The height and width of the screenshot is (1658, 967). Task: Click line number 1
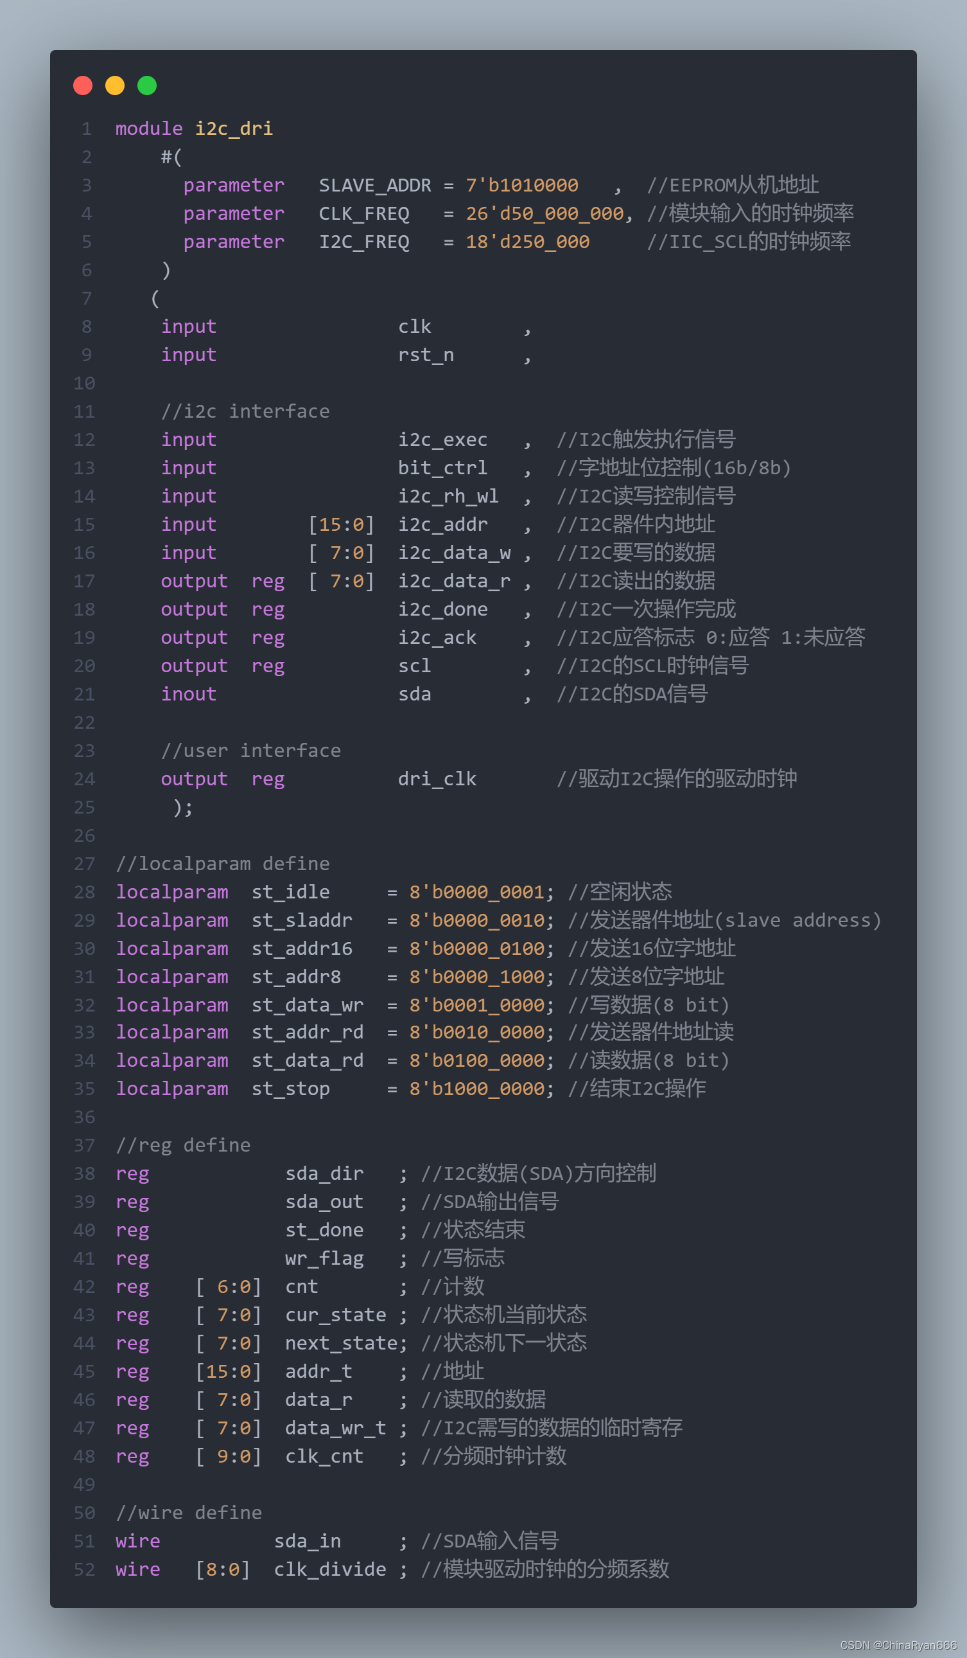(86, 129)
